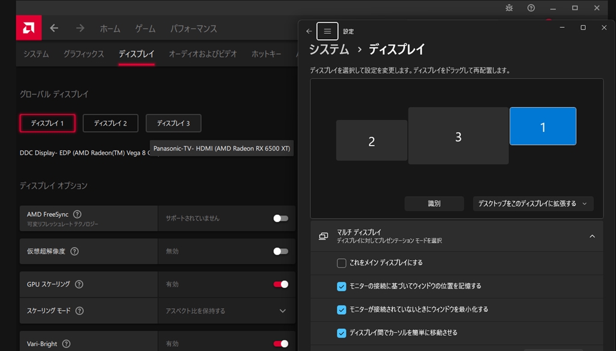Click the 識別 button

click(434, 203)
